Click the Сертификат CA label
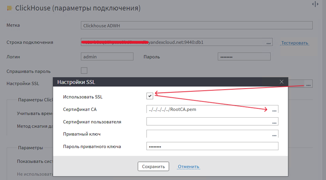326x180 pixels. 80,109
